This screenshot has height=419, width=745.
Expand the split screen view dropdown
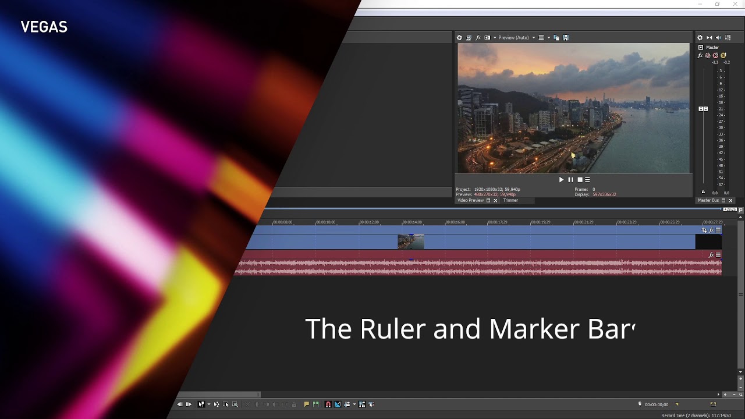click(x=495, y=37)
